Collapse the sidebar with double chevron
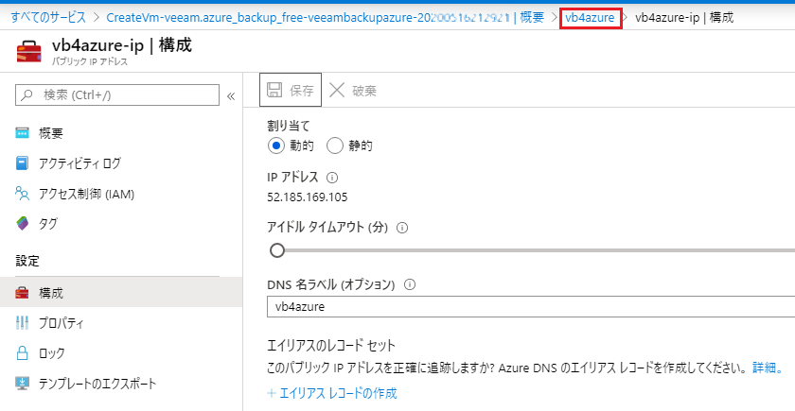This screenshot has height=411, width=795. click(231, 96)
